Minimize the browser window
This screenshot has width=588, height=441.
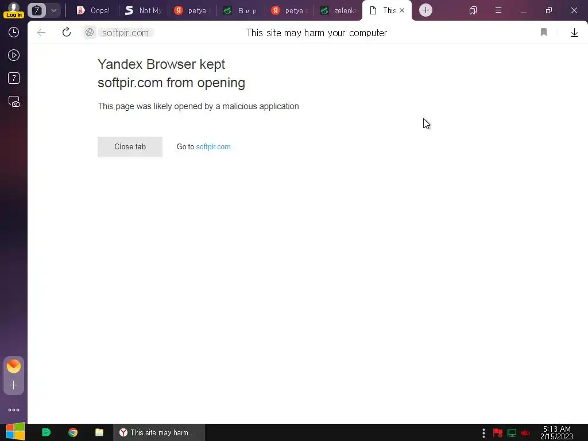(524, 10)
